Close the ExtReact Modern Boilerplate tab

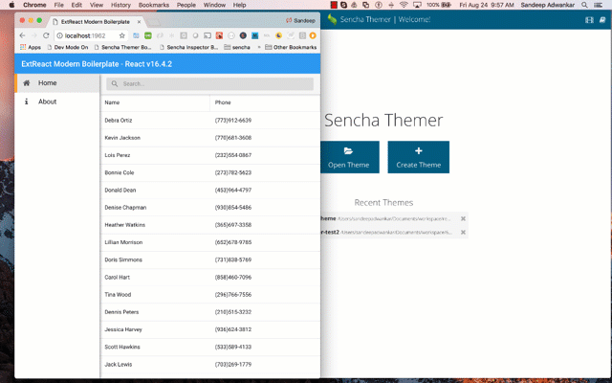[x=139, y=22]
